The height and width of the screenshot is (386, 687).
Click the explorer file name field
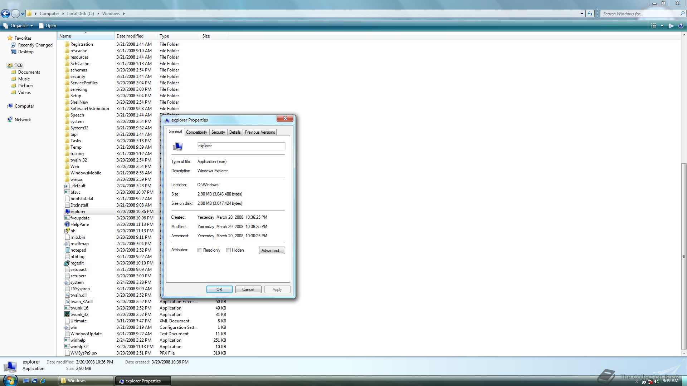point(241,146)
